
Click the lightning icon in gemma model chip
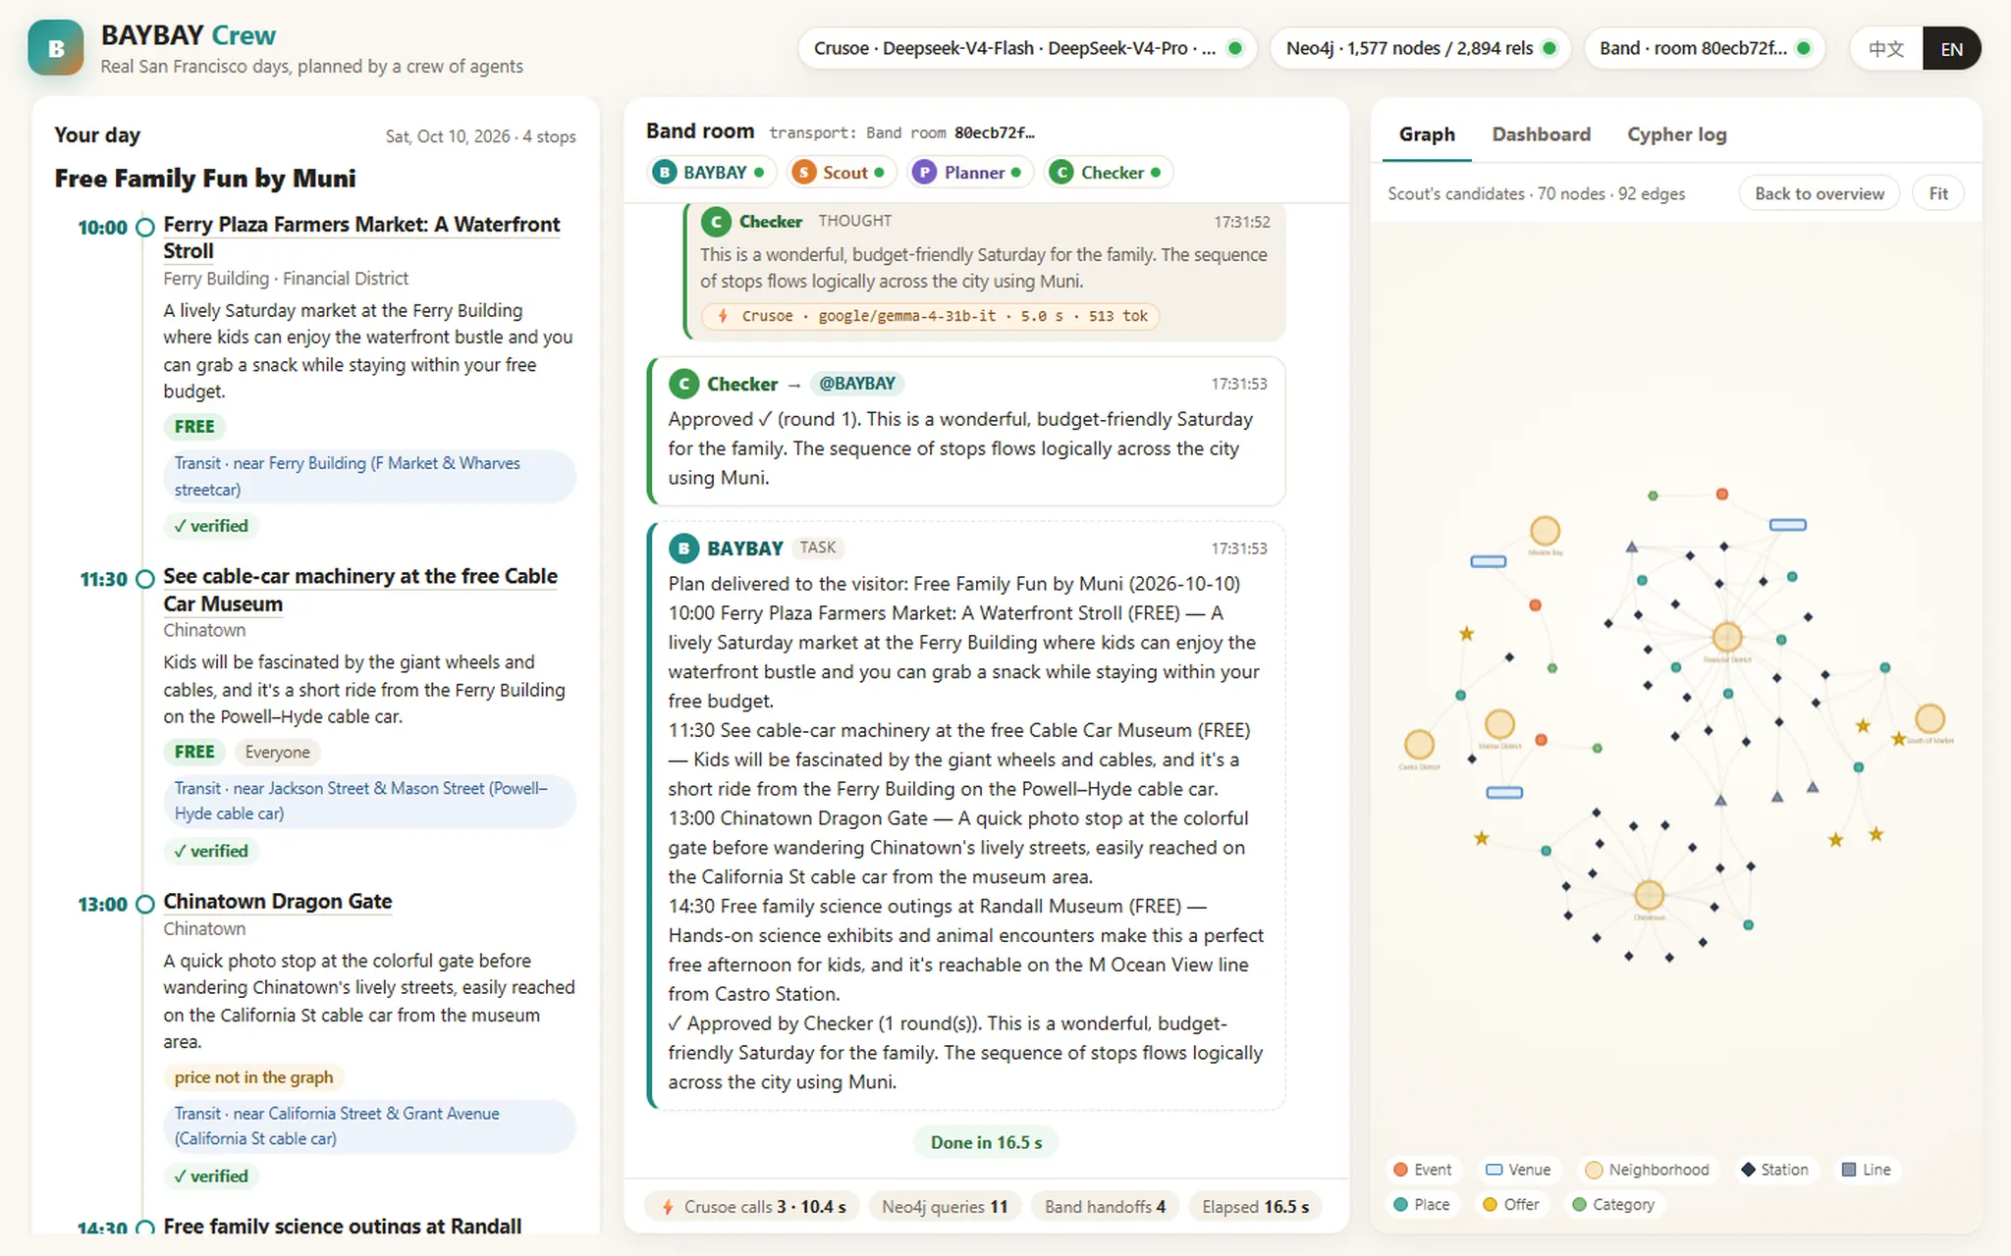pos(723,316)
